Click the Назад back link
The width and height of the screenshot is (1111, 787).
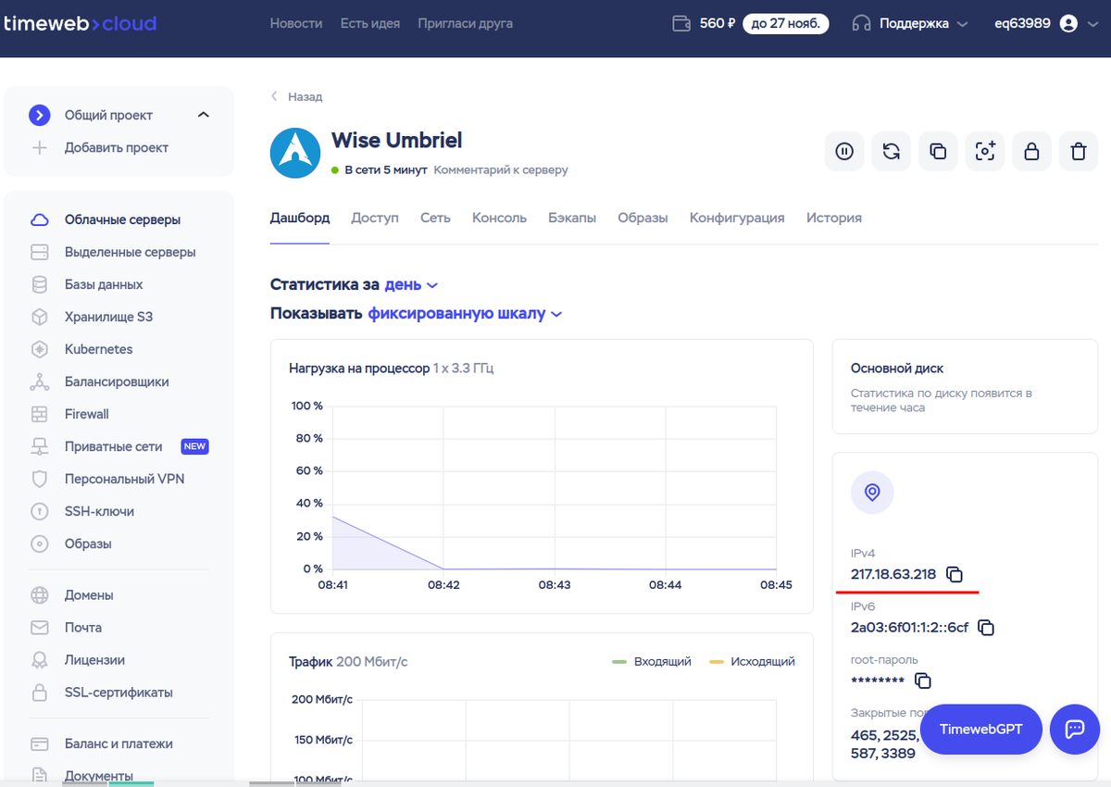pos(296,96)
